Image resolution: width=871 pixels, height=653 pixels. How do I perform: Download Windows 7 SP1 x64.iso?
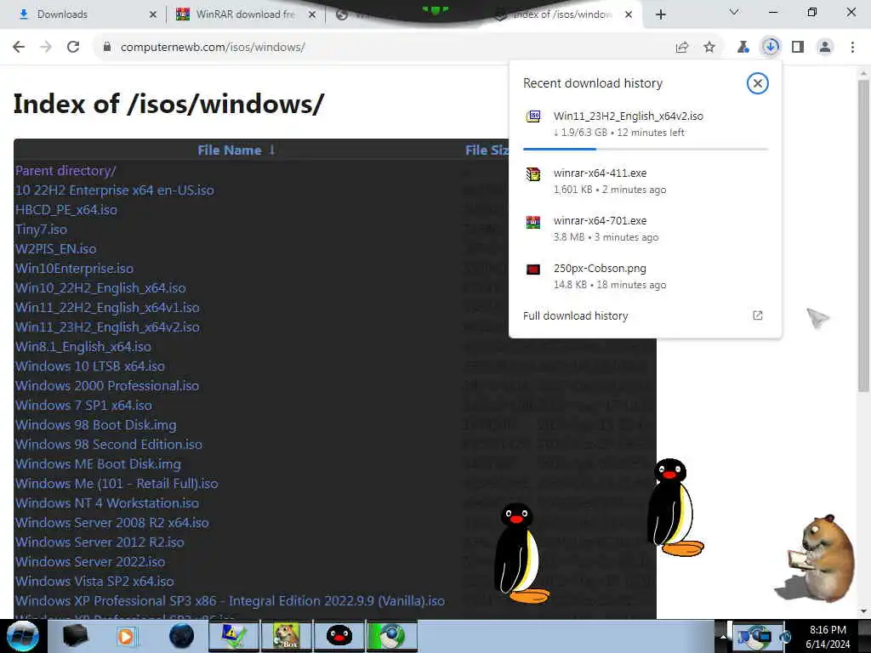coord(83,406)
